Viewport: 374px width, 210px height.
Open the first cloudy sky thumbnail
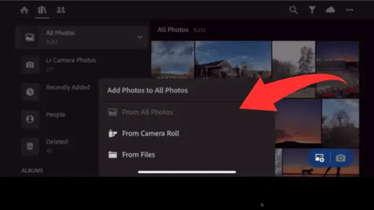[173, 60]
